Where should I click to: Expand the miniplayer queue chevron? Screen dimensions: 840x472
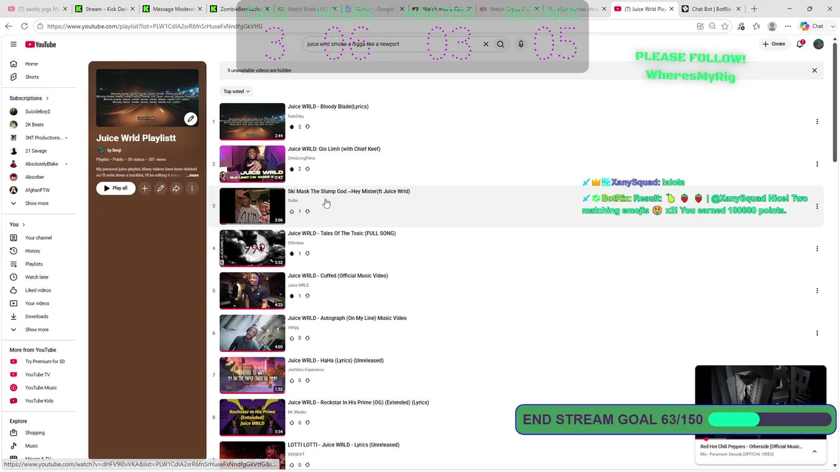pos(814,452)
